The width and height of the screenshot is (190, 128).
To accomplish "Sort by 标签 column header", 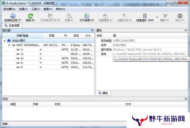I will coord(52,36).
